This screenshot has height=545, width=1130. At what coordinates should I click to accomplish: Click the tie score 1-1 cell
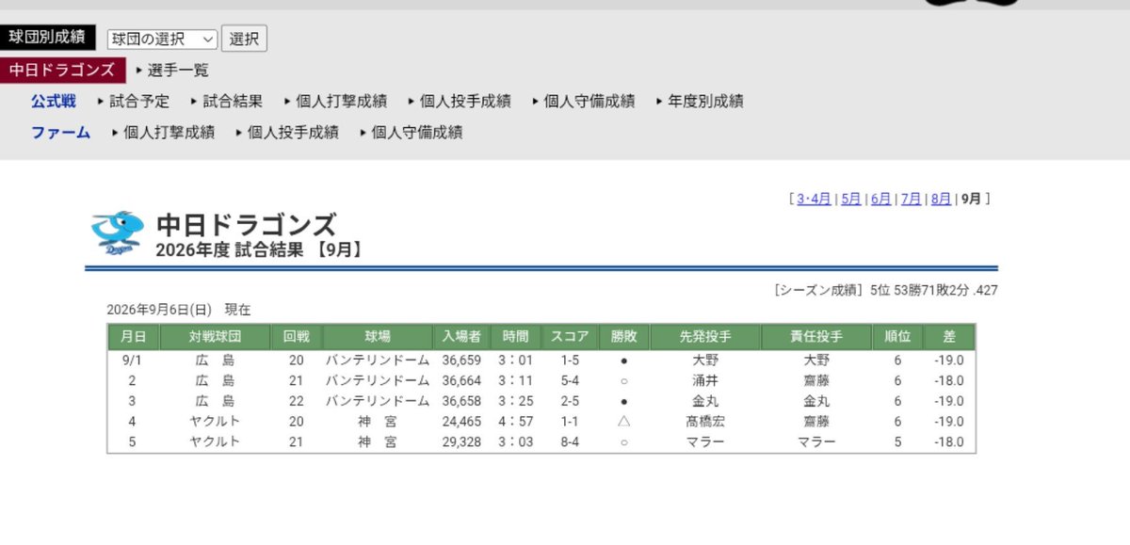pyautogui.click(x=570, y=422)
